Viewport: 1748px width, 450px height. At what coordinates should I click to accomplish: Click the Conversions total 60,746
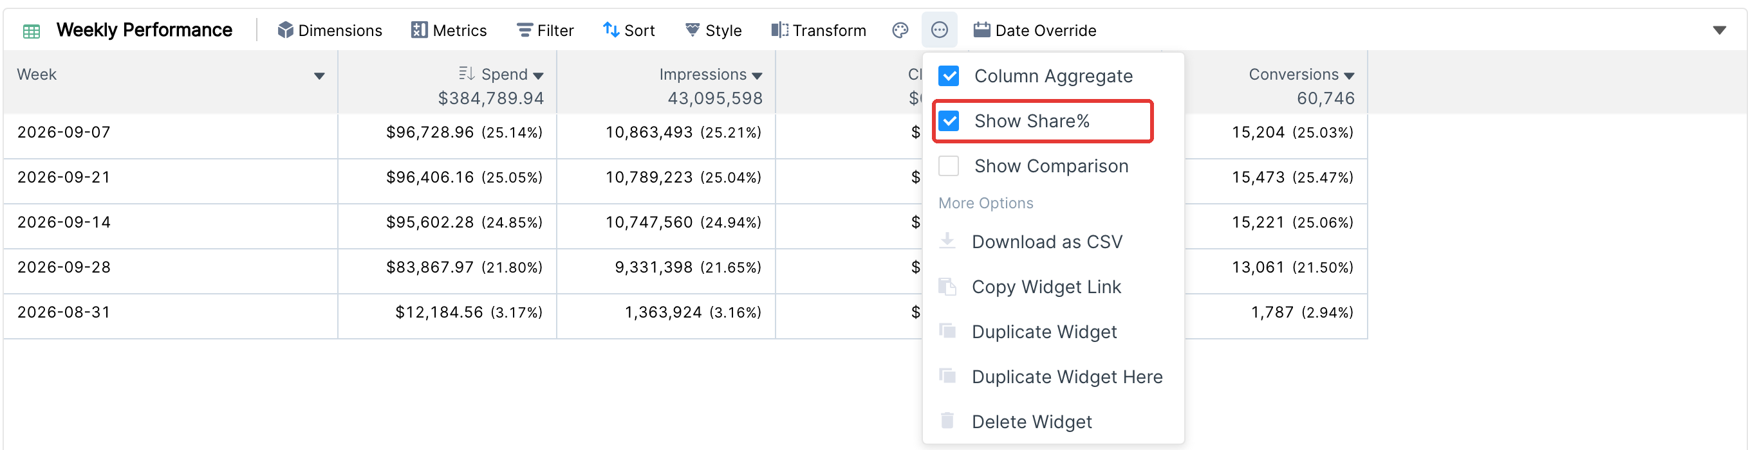coord(1325,98)
